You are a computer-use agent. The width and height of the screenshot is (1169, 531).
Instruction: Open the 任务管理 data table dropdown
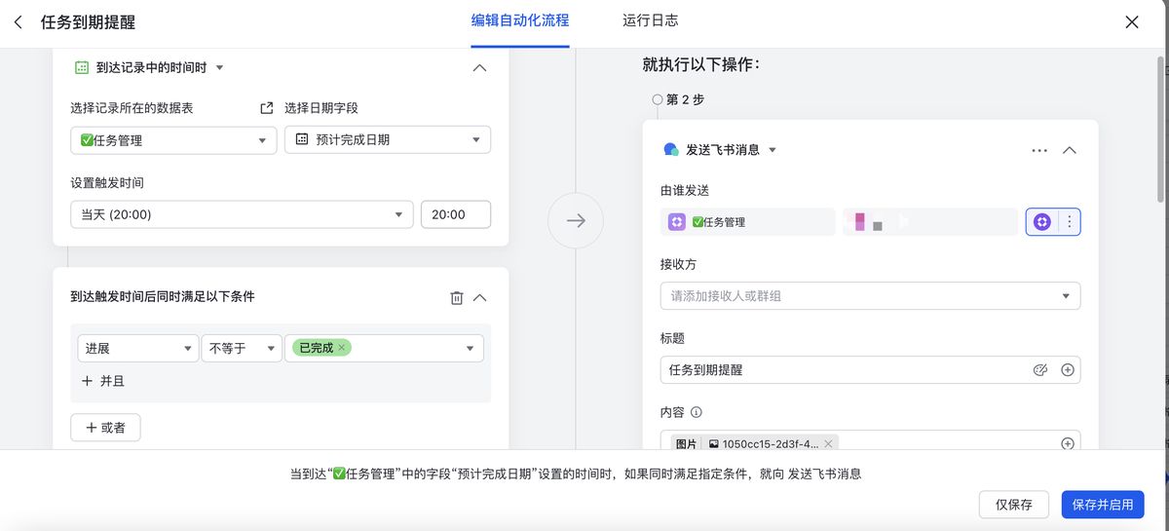click(173, 140)
